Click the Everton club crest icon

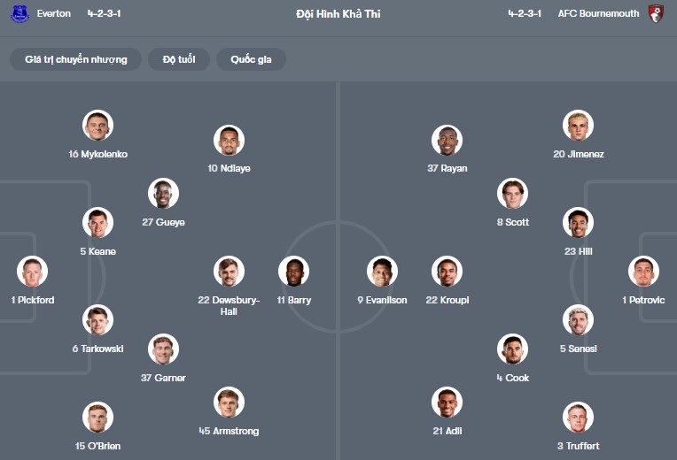tap(19, 14)
